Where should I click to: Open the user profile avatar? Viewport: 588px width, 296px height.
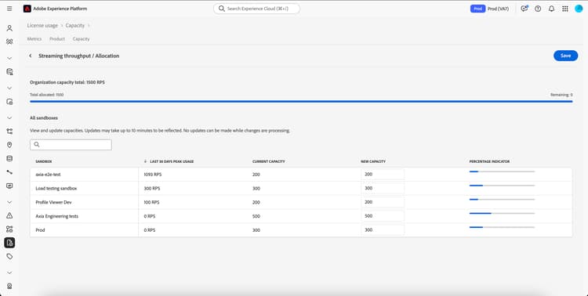(x=579, y=9)
